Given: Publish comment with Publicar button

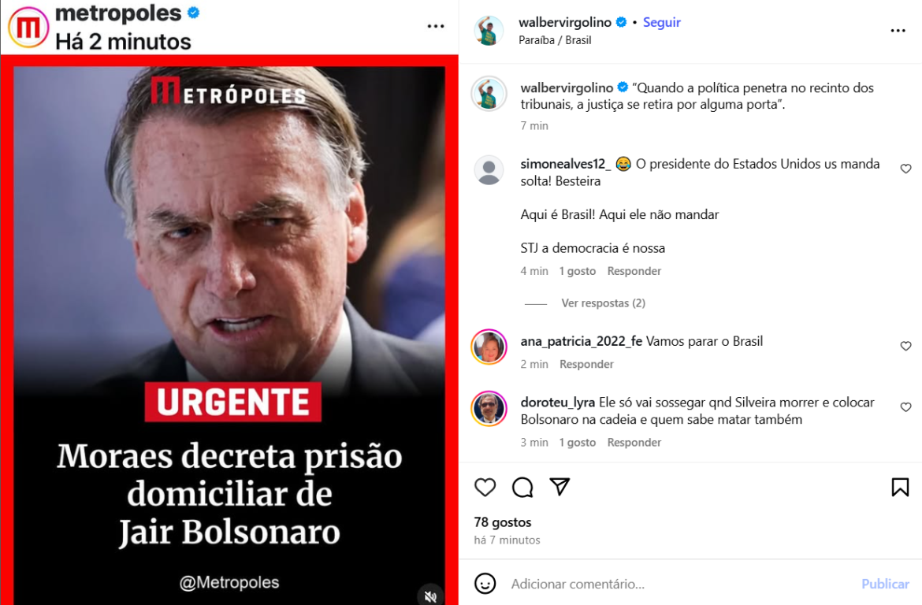Looking at the screenshot, I should (x=885, y=584).
